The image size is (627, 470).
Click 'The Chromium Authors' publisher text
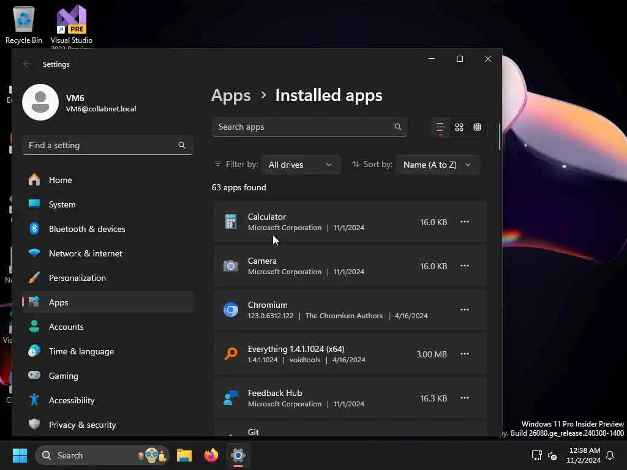(344, 316)
